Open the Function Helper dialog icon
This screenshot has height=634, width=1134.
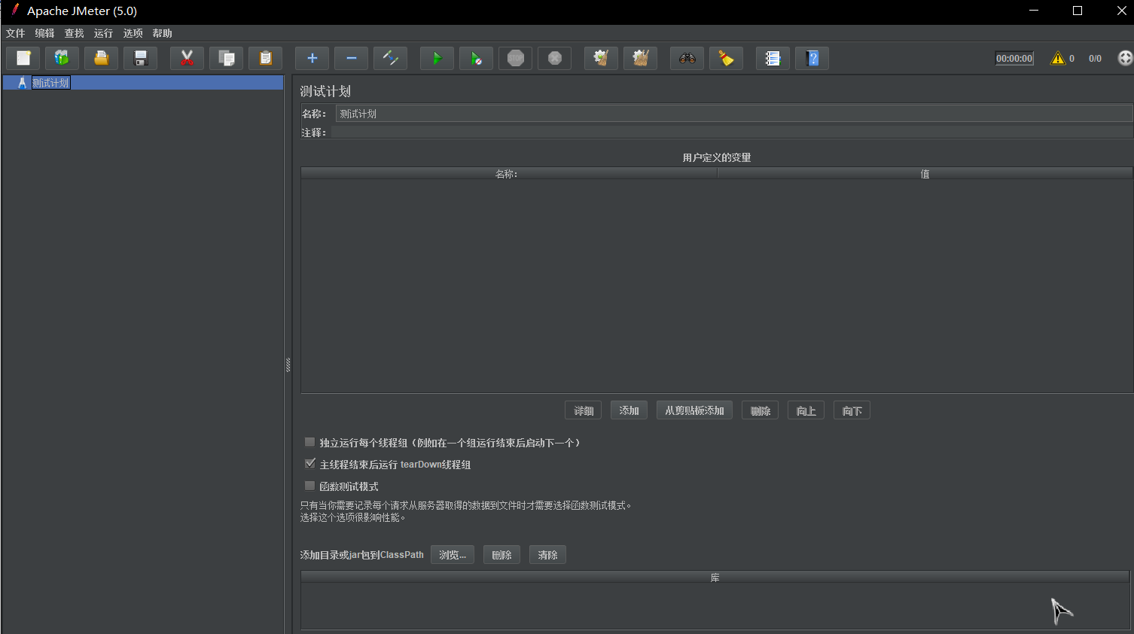(x=773, y=58)
